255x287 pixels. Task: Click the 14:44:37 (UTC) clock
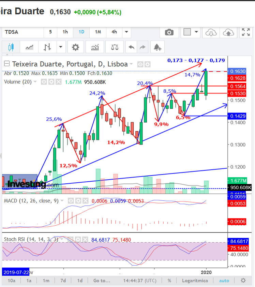pyautogui.click(x=140, y=281)
